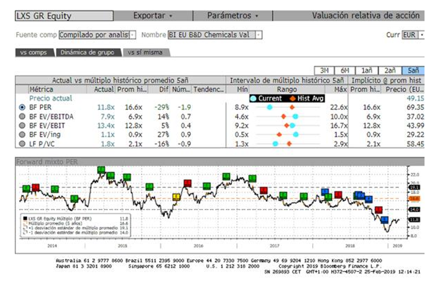Click the orange Hist Avg legend diamond

(293, 98)
